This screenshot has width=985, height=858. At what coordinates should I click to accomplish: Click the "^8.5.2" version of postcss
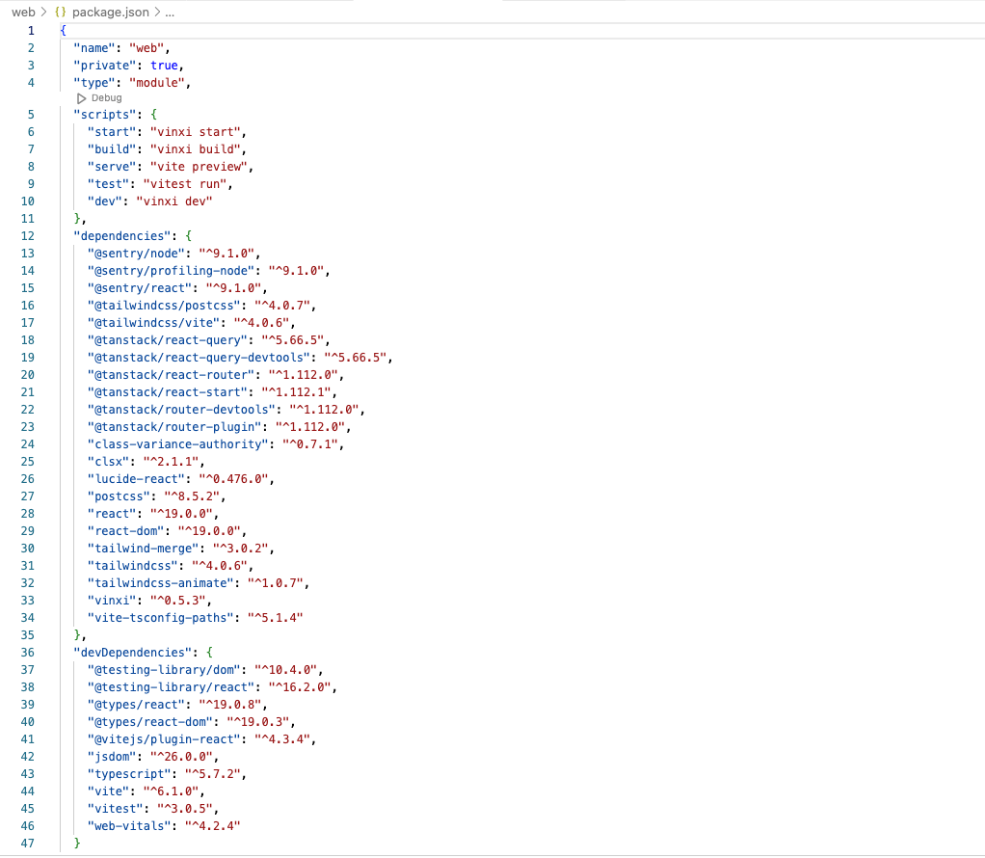click(x=192, y=496)
